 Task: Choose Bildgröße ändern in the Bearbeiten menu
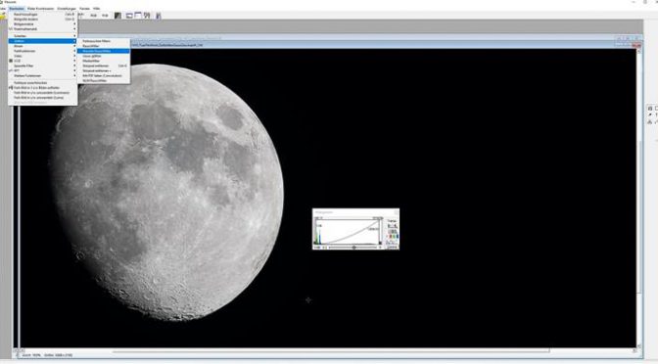[42, 19]
